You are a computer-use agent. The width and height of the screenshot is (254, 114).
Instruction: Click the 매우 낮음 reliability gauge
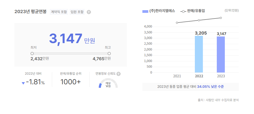click(108, 83)
